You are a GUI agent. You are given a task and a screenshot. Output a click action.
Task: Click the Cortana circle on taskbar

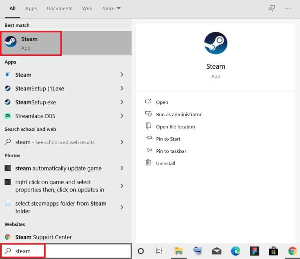click(x=141, y=251)
